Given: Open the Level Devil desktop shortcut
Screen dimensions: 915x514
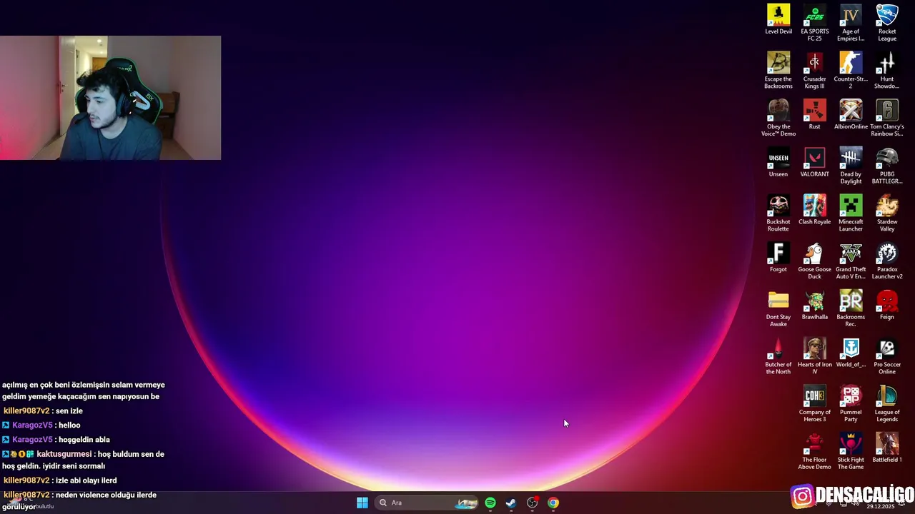Looking at the screenshot, I should [778, 20].
